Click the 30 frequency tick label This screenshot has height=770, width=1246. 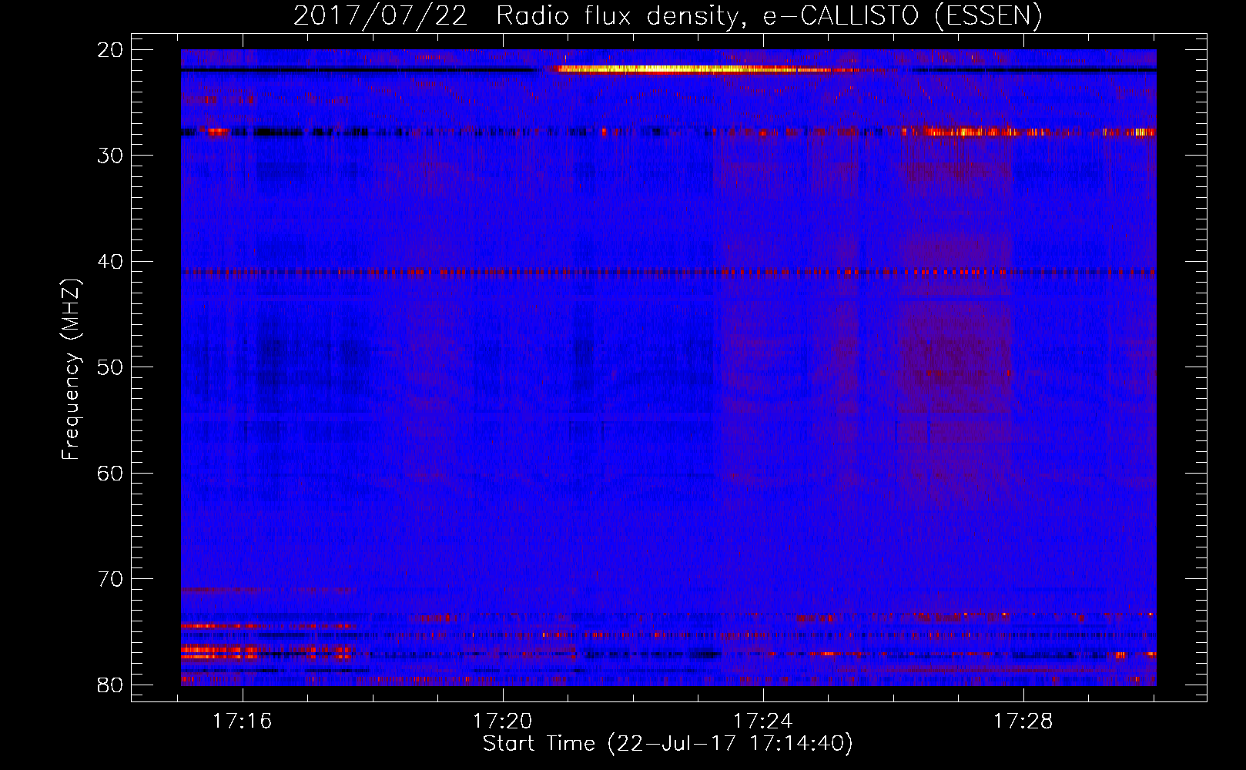tap(111, 156)
